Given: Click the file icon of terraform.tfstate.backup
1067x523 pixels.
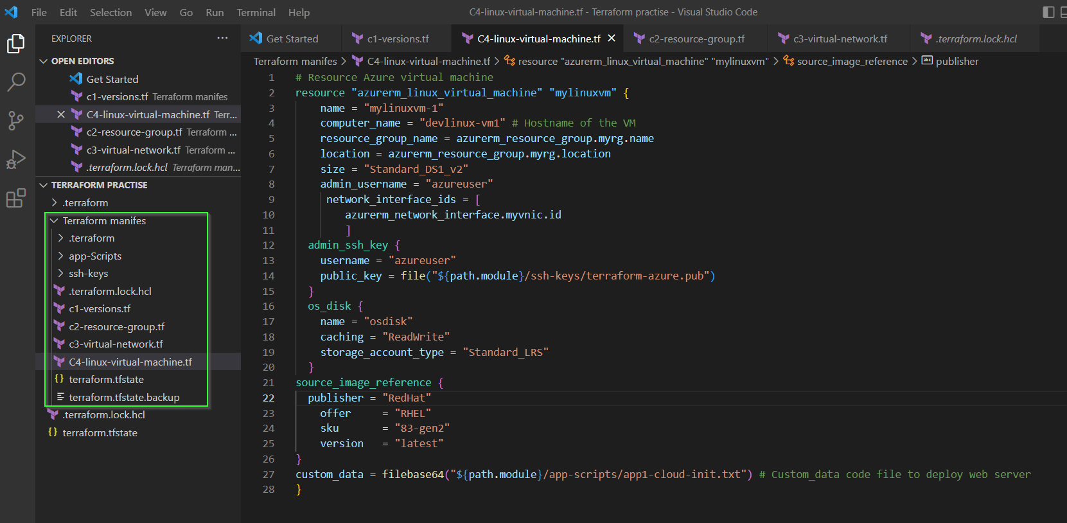Looking at the screenshot, I should [60, 397].
